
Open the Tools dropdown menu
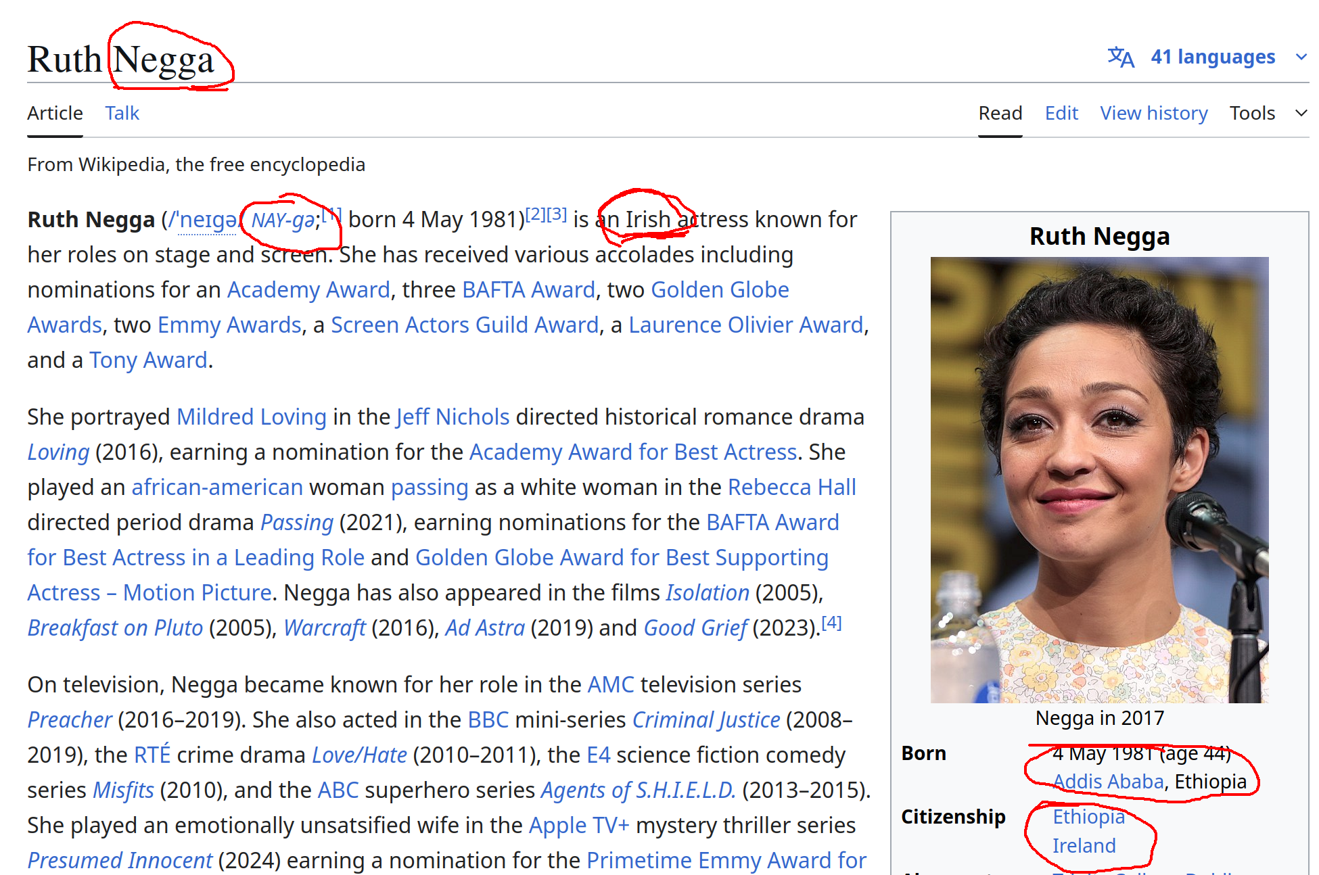(x=1252, y=113)
